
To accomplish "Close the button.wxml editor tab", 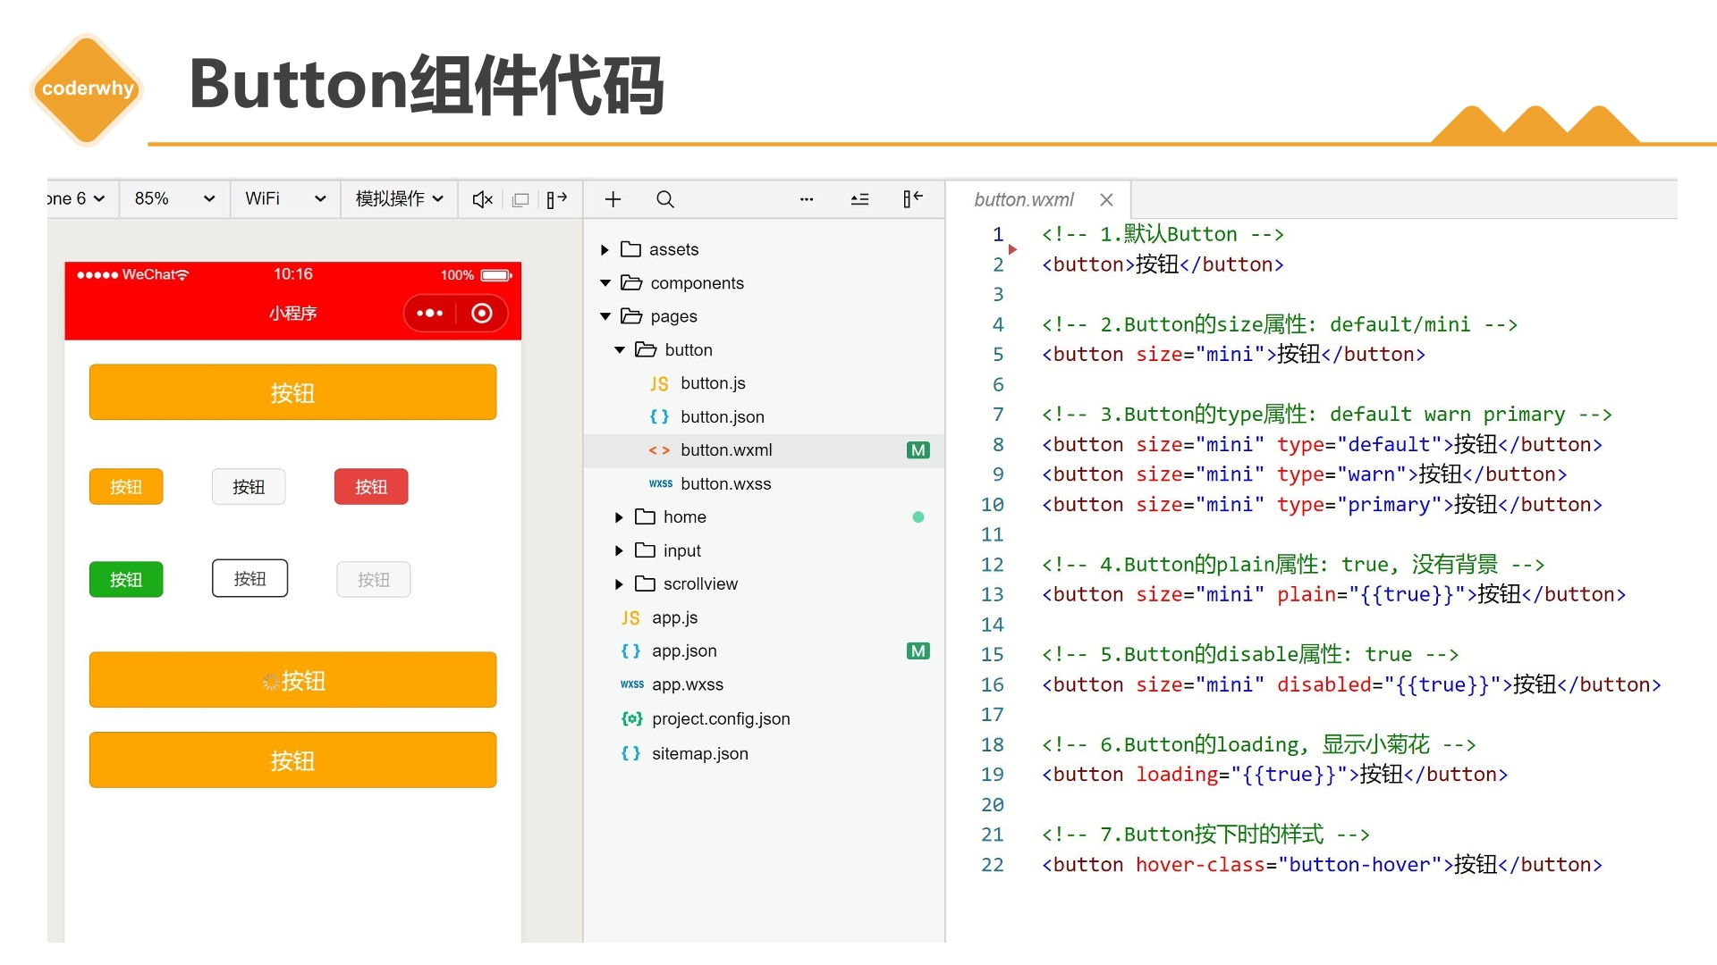I will 1106,199.
